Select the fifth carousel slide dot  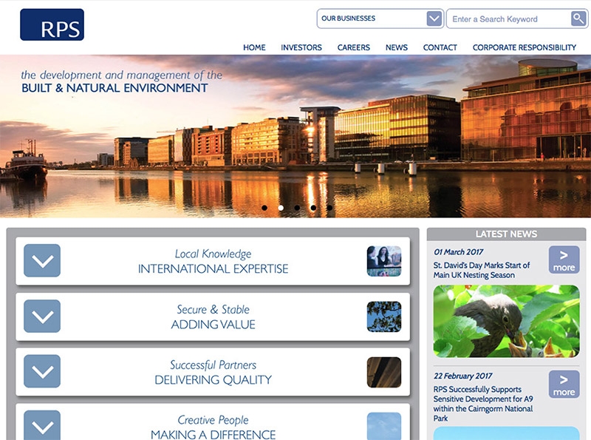point(329,208)
